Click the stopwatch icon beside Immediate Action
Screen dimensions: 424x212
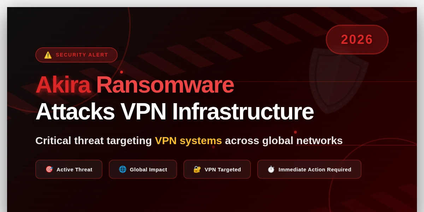[x=271, y=169]
